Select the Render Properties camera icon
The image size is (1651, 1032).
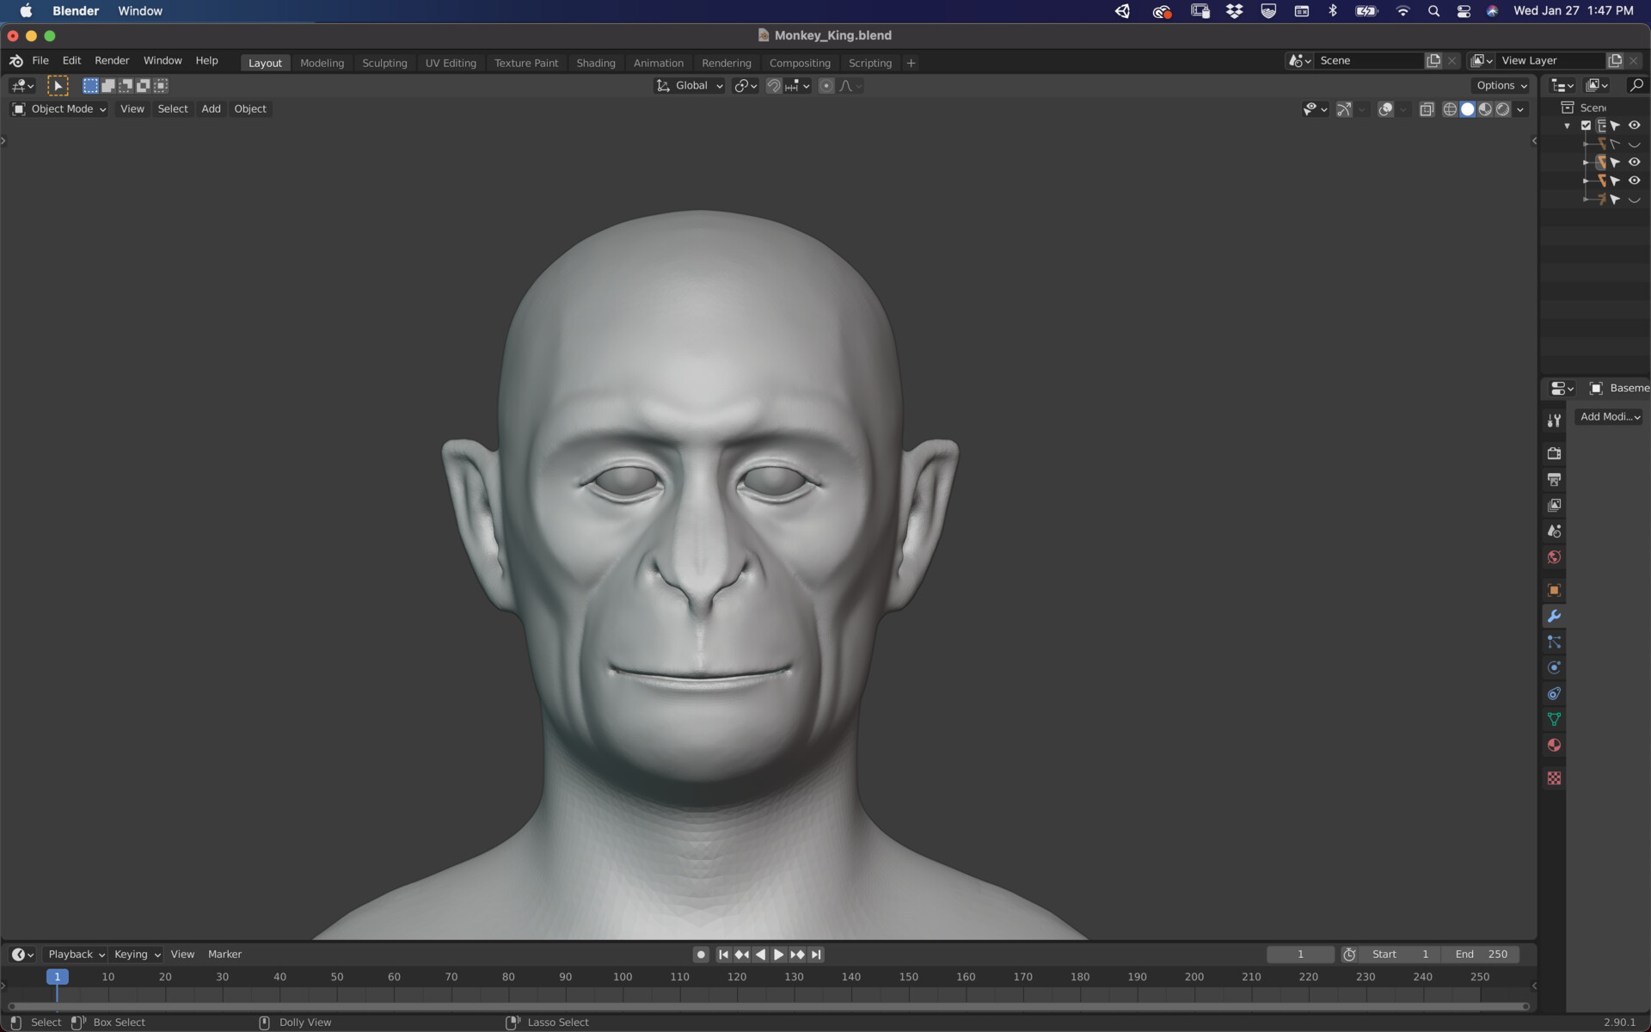pyautogui.click(x=1554, y=453)
